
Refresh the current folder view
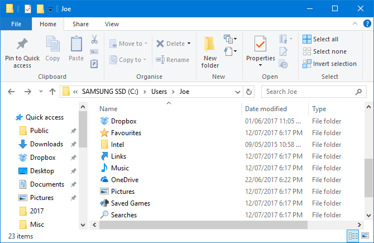pos(249,92)
